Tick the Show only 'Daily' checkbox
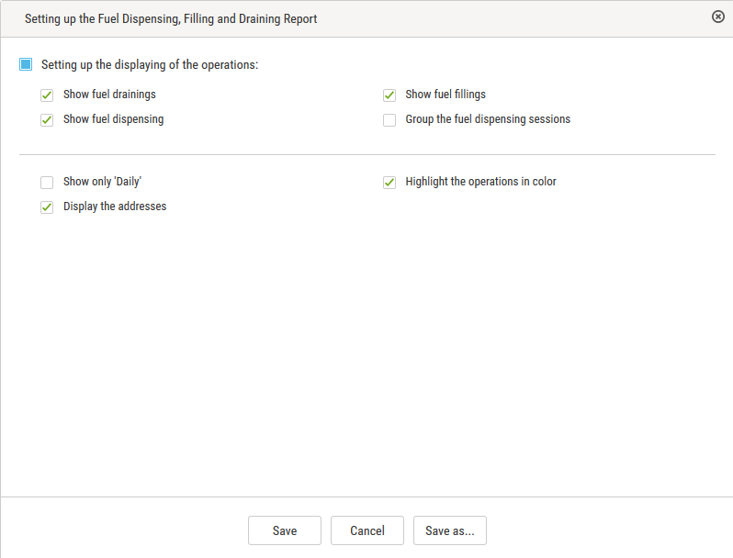733x558 pixels. pos(47,182)
